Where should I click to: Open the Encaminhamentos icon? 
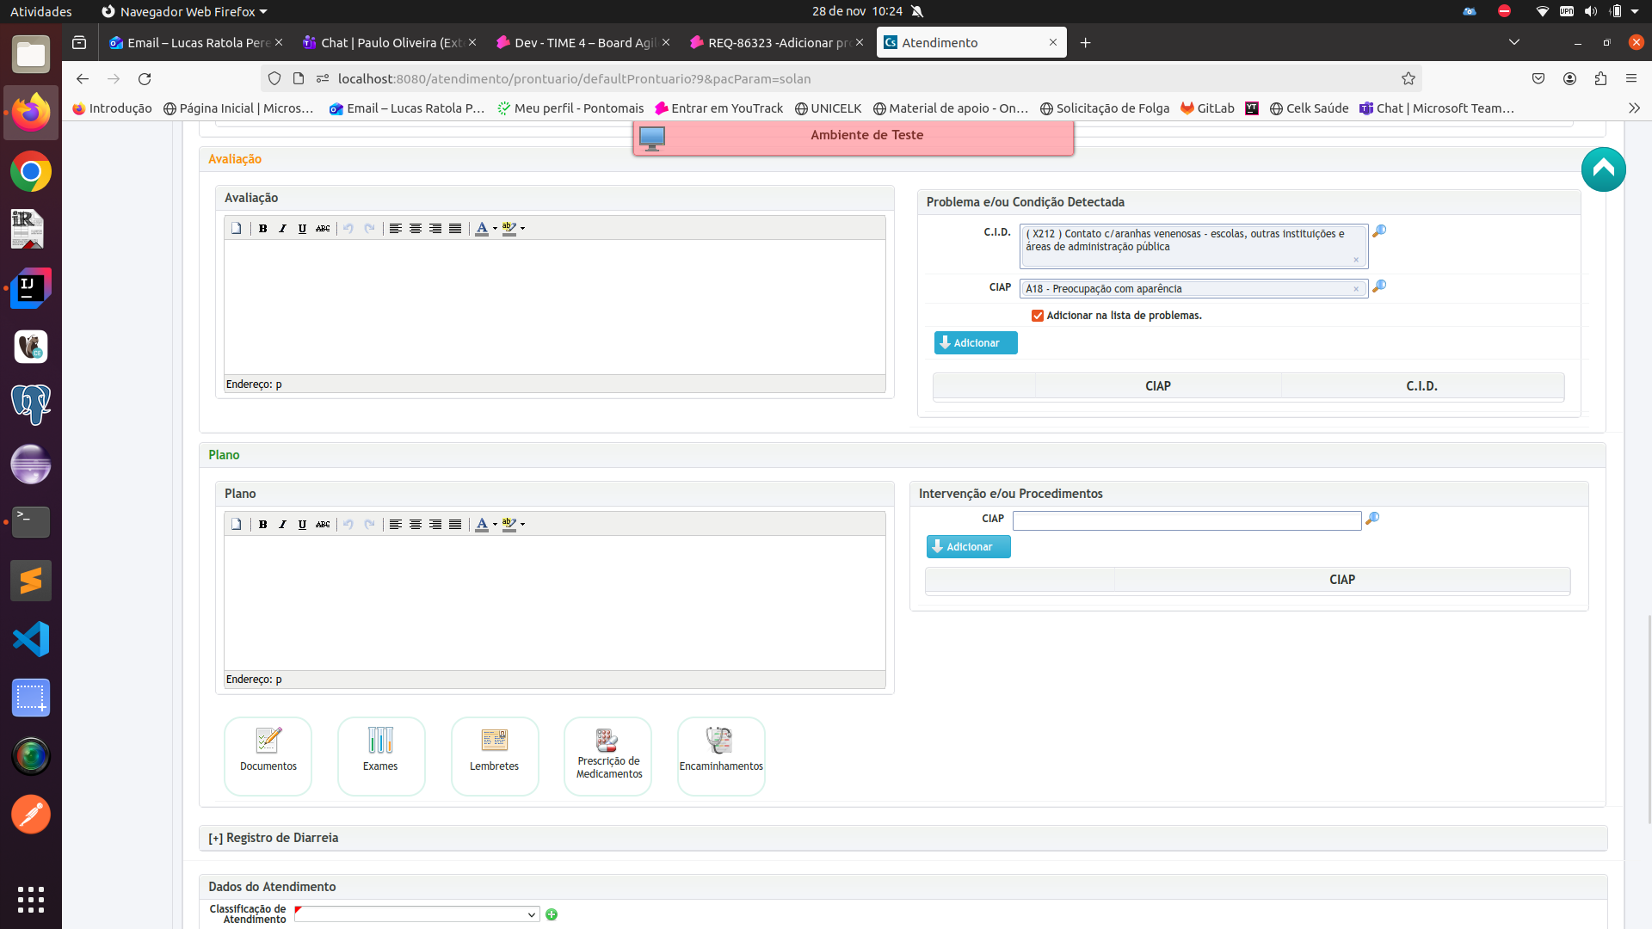pos(720,754)
